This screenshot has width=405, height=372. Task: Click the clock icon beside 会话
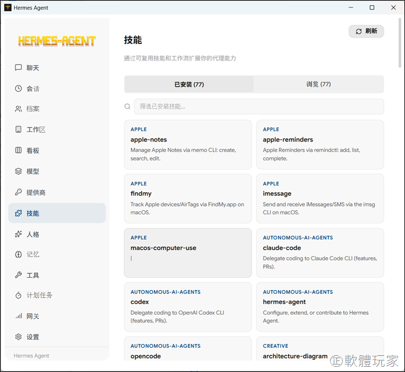coord(18,88)
